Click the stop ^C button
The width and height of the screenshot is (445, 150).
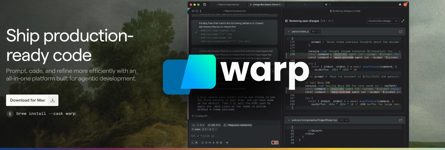tap(275, 143)
